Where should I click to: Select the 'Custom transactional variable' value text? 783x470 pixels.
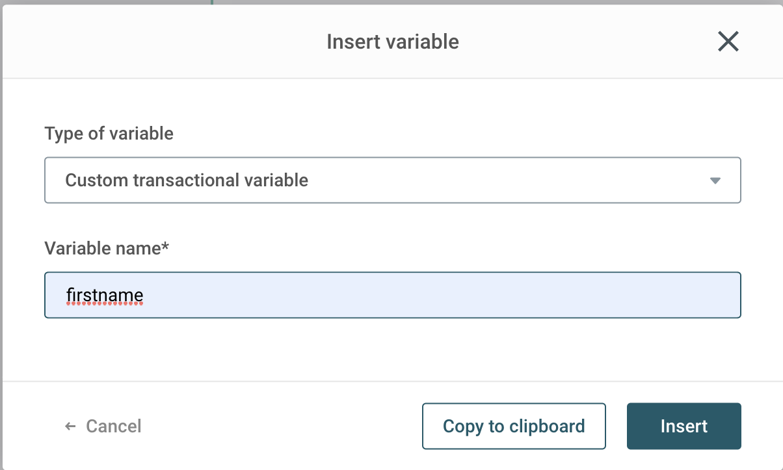pos(187,180)
